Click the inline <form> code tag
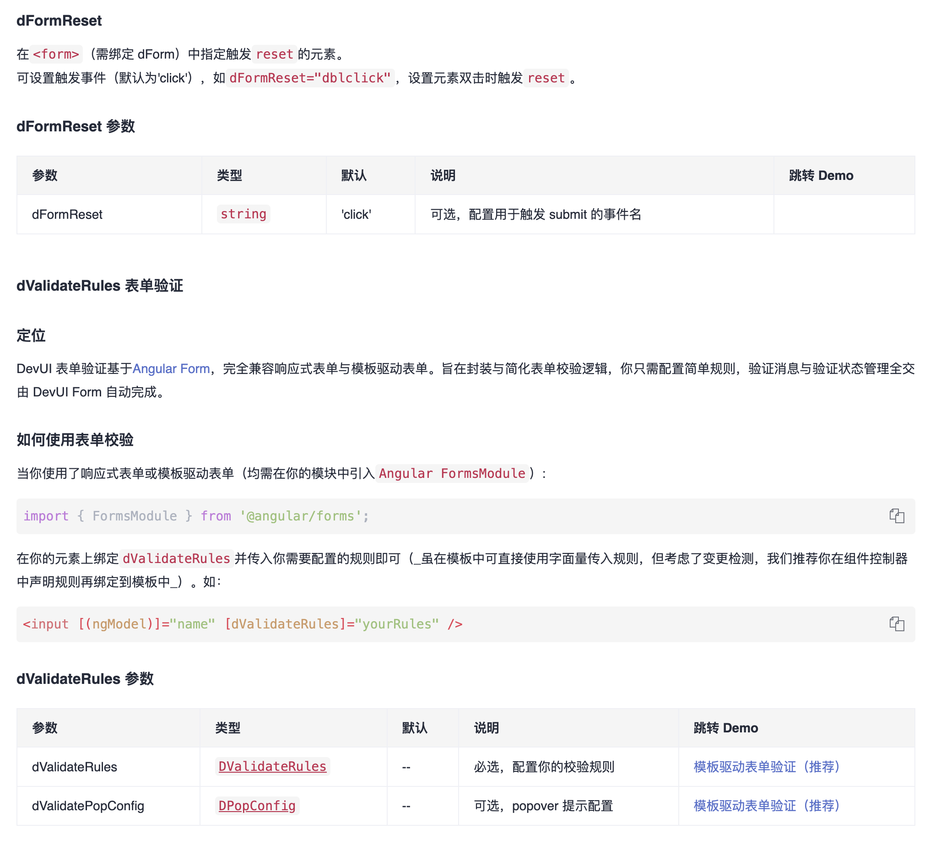The height and width of the screenshot is (845, 930). point(56,54)
